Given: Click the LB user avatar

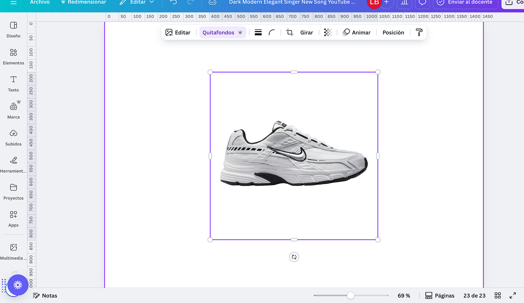Looking at the screenshot, I should click(374, 2).
